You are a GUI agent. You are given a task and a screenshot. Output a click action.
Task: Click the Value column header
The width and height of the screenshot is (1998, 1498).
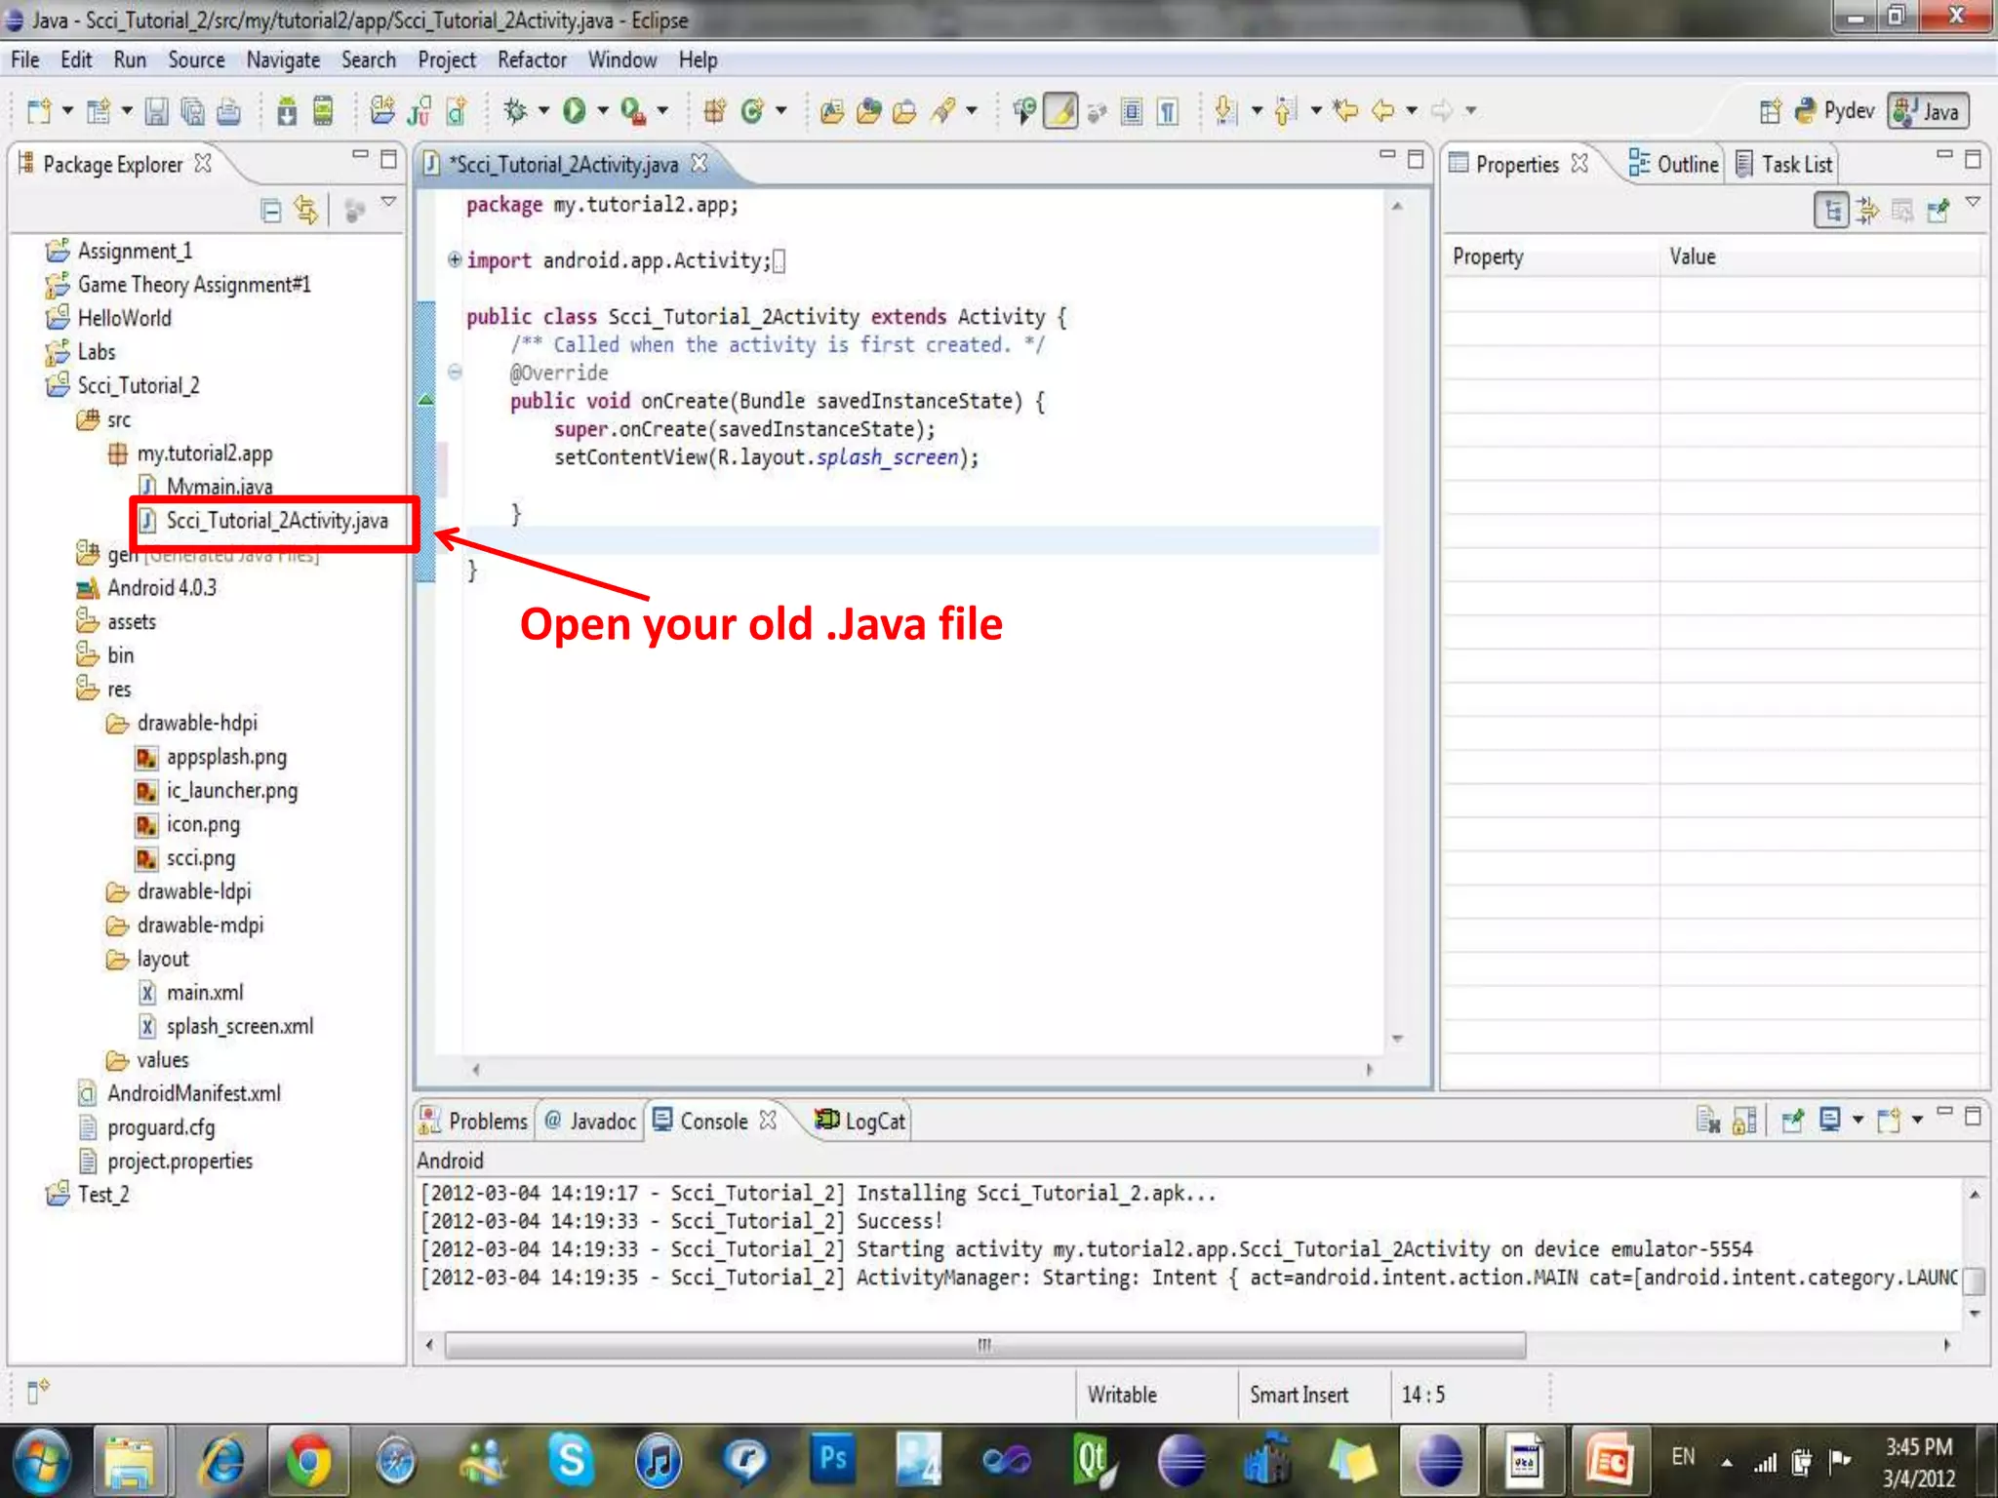(1819, 256)
